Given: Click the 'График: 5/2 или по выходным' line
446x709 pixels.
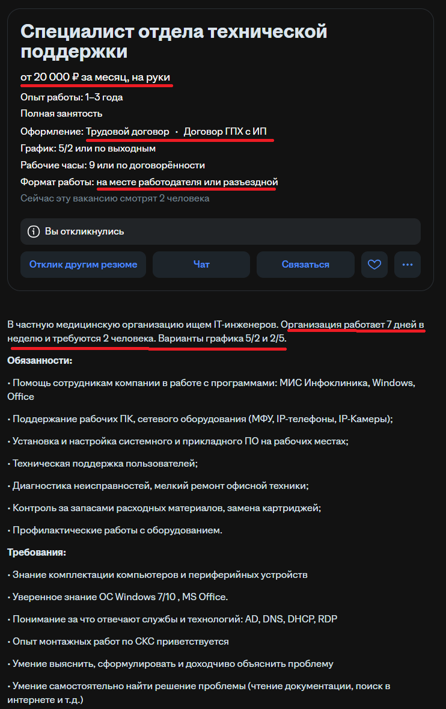Looking at the screenshot, I should (88, 147).
